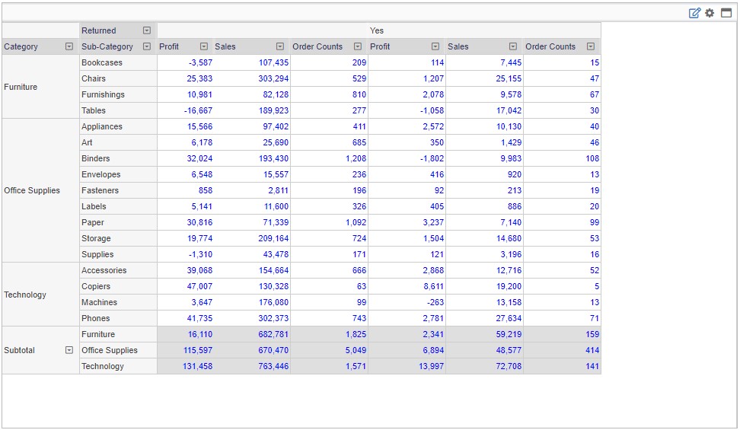Open the Sales dropdown under the Yes group
740x430 pixels.
coord(513,46)
